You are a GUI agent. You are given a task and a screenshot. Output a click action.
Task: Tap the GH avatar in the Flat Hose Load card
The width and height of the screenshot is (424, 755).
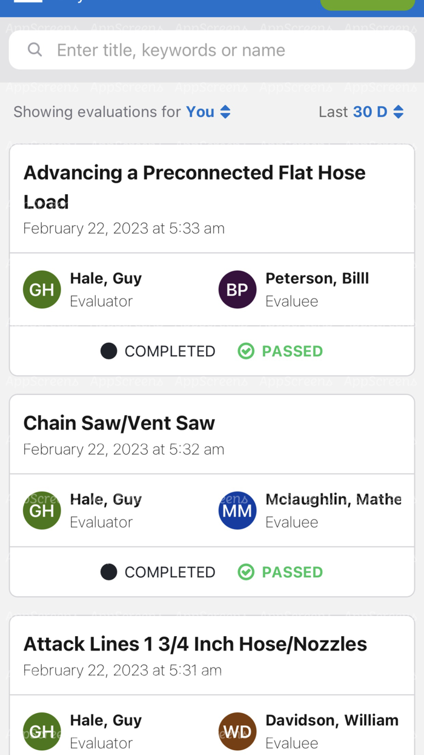(x=42, y=289)
